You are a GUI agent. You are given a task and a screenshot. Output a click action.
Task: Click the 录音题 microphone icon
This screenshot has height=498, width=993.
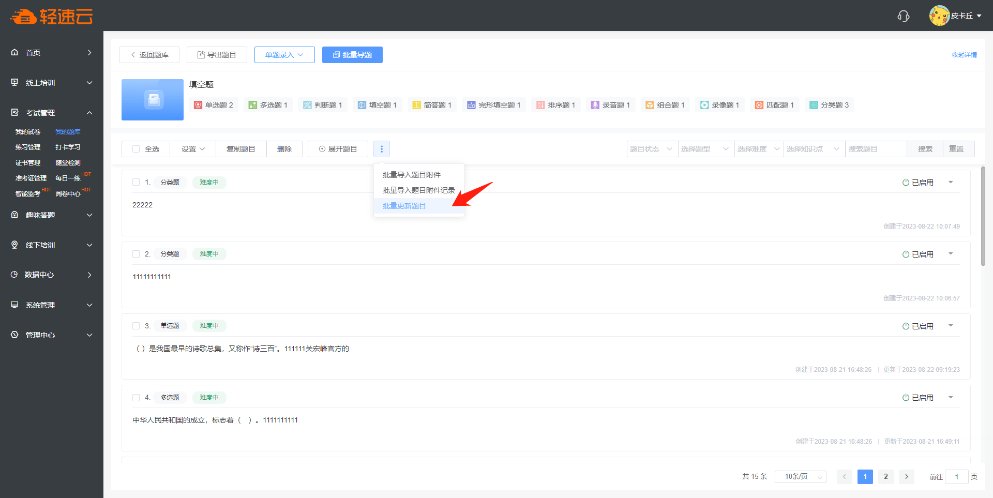595,105
